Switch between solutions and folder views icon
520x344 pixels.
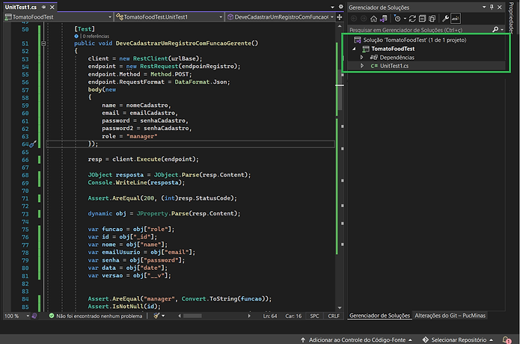pyautogui.click(x=384, y=19)
